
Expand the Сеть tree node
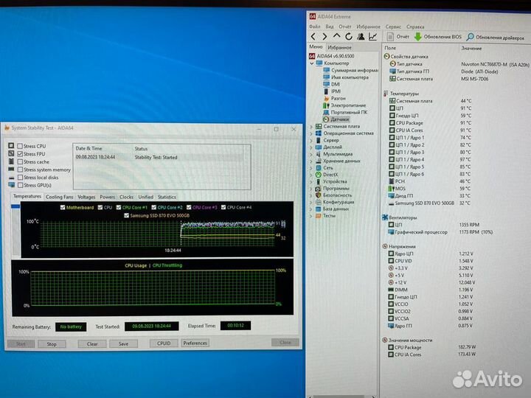tap(311, 168)
